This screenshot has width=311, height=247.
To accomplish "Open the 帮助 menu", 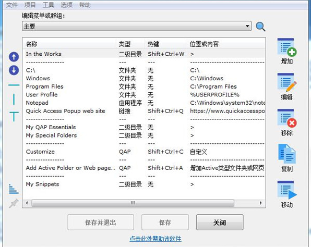I will [x=85, y=5].
